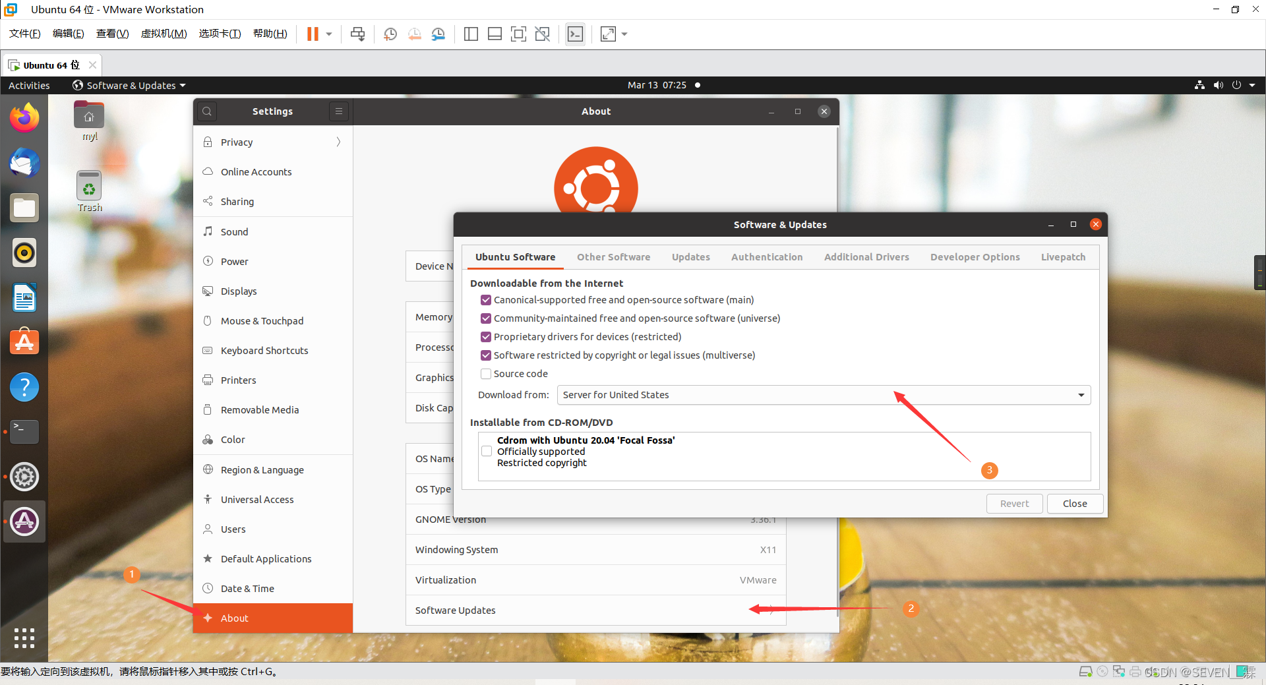Viewport: 1266px width, 685px height.
Task: Select Region & Language in Settings
Action: pyautogui.click(x=273, y=470)
